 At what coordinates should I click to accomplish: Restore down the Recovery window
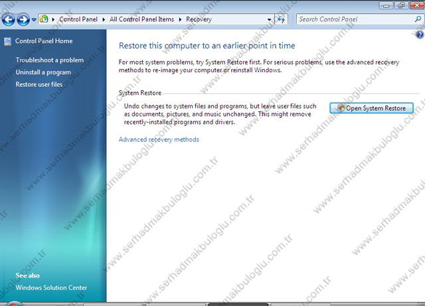pyautogui.click(x=401, y=5)
